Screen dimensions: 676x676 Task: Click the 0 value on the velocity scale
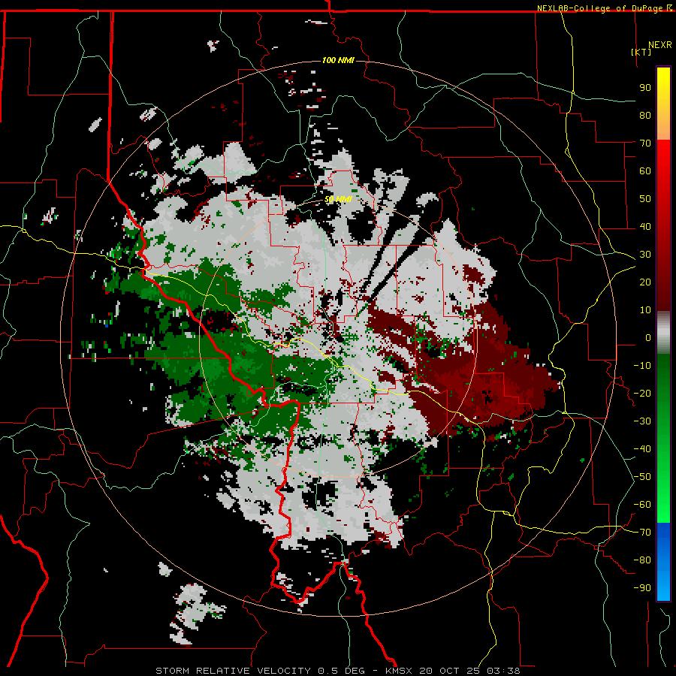tap(648, 337)
